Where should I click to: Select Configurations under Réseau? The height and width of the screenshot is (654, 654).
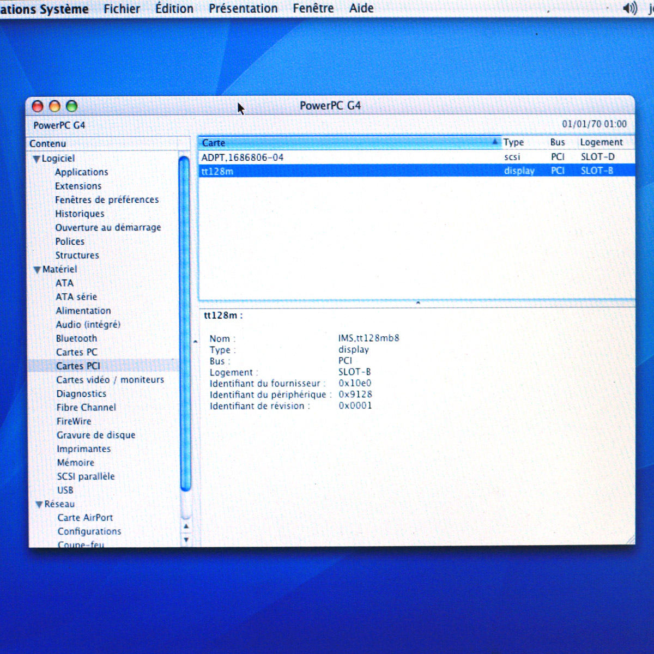pos(89,531)
